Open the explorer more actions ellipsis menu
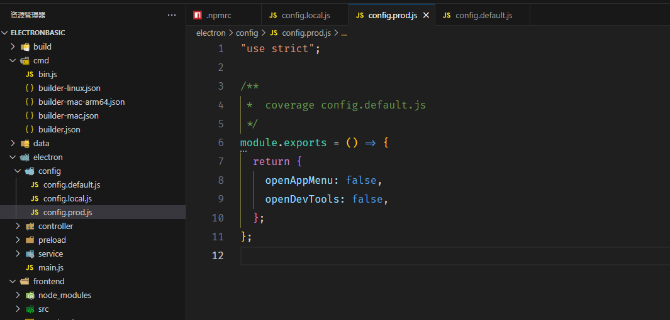The image size is (670, 320). pos(172,15)
